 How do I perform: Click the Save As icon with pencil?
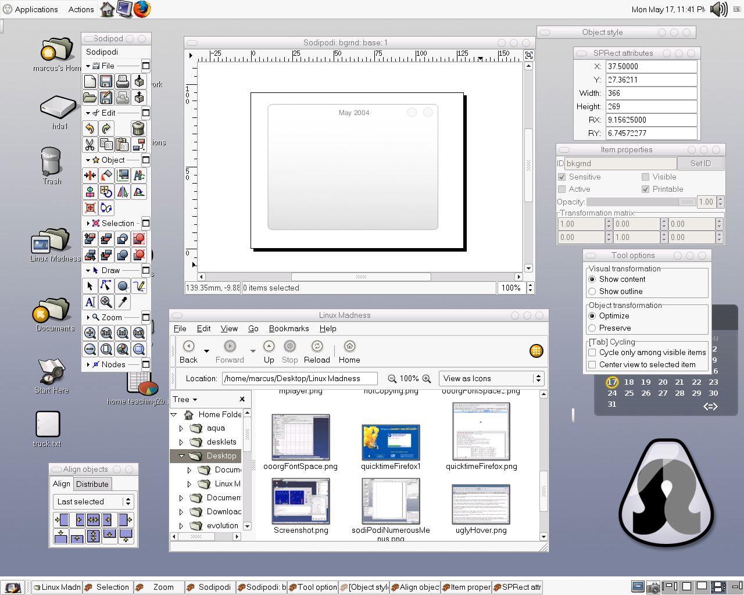(106, 98)
